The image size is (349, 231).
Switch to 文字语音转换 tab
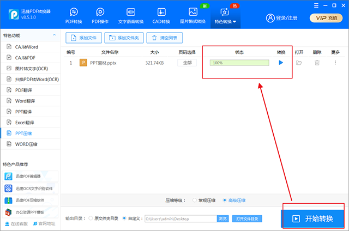click(x=131, y=16)
